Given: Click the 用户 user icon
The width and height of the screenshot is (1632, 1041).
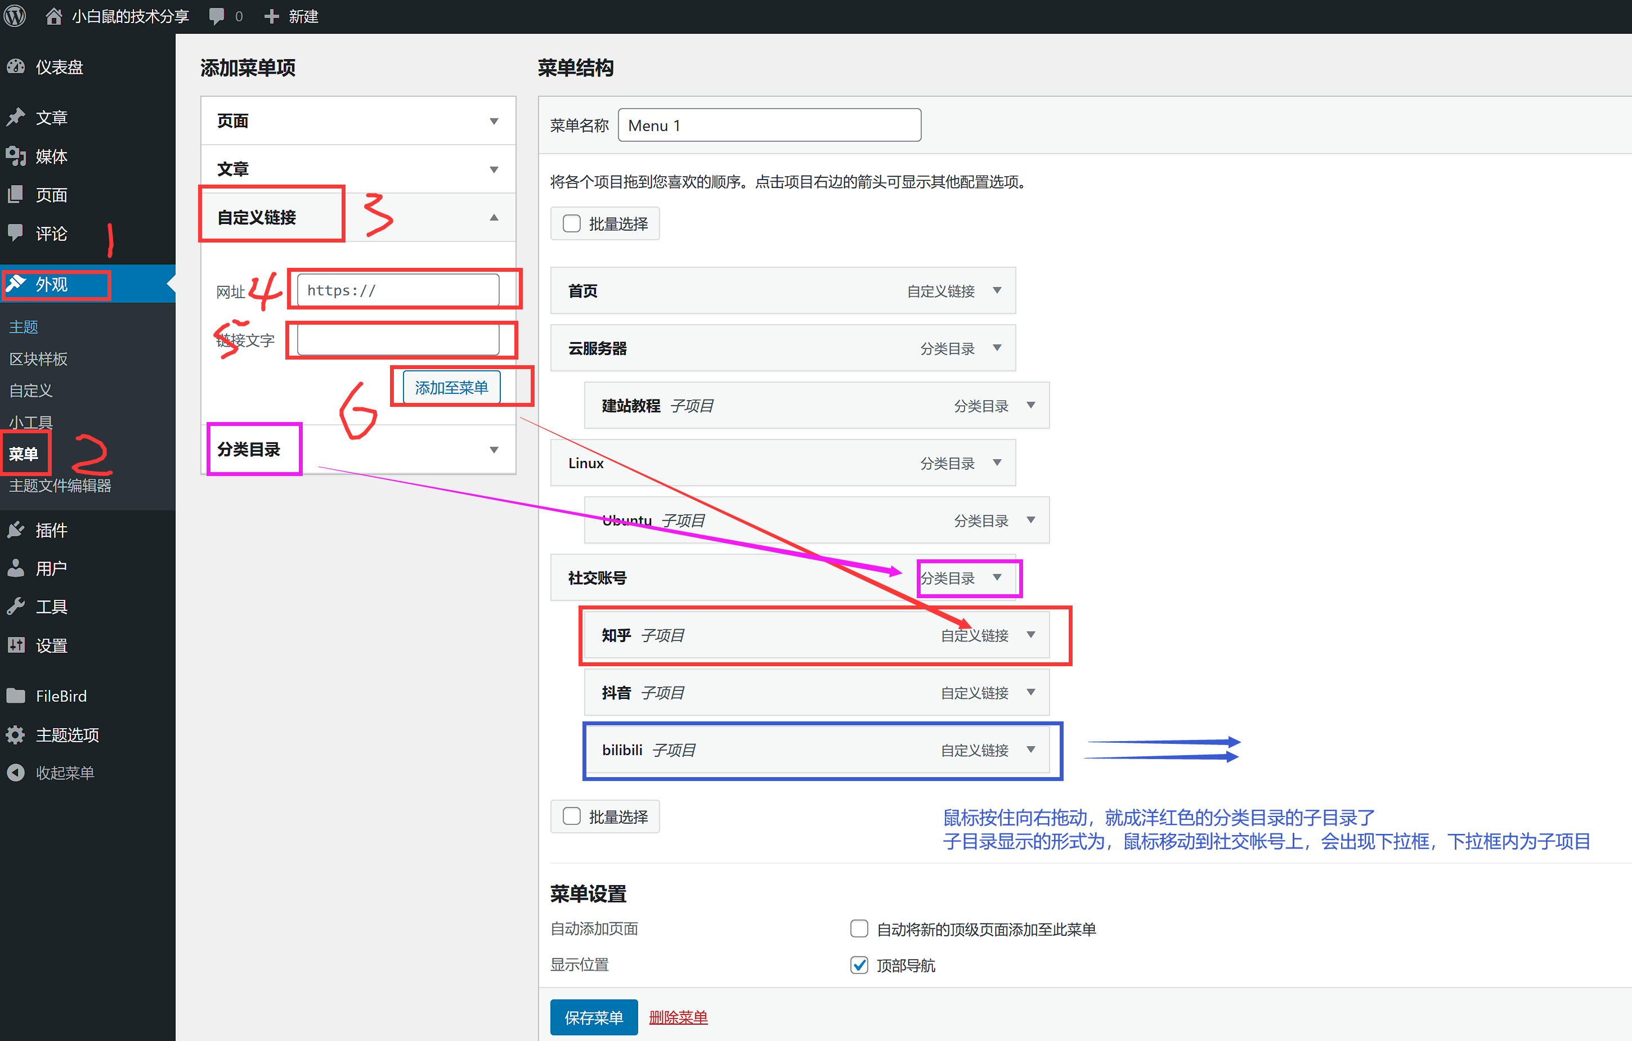Looking at the screenshot, I should point(16,568).
